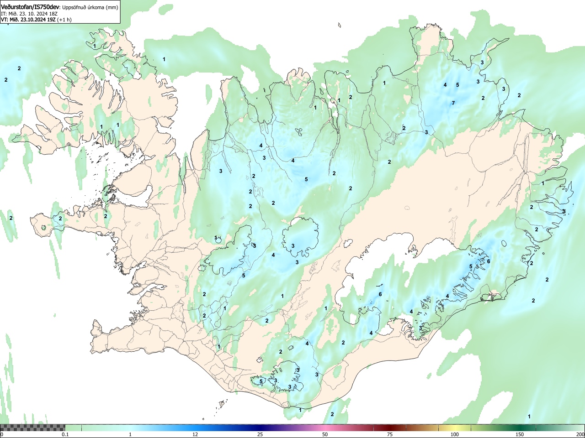Click the '50' label on the color scale
This screenshot has height=438, width=585.
pos(325,434)
